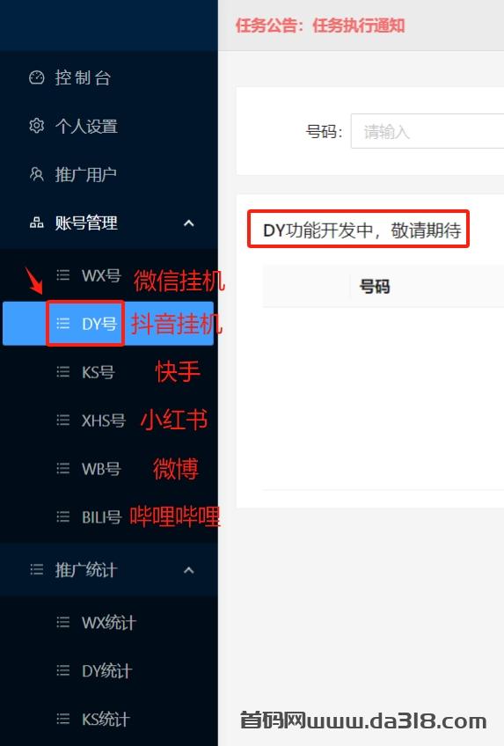Click the 任务执行通知 announcement text
Image resolution: width=504 pixels, height=746 pixels.
(359, 26)
